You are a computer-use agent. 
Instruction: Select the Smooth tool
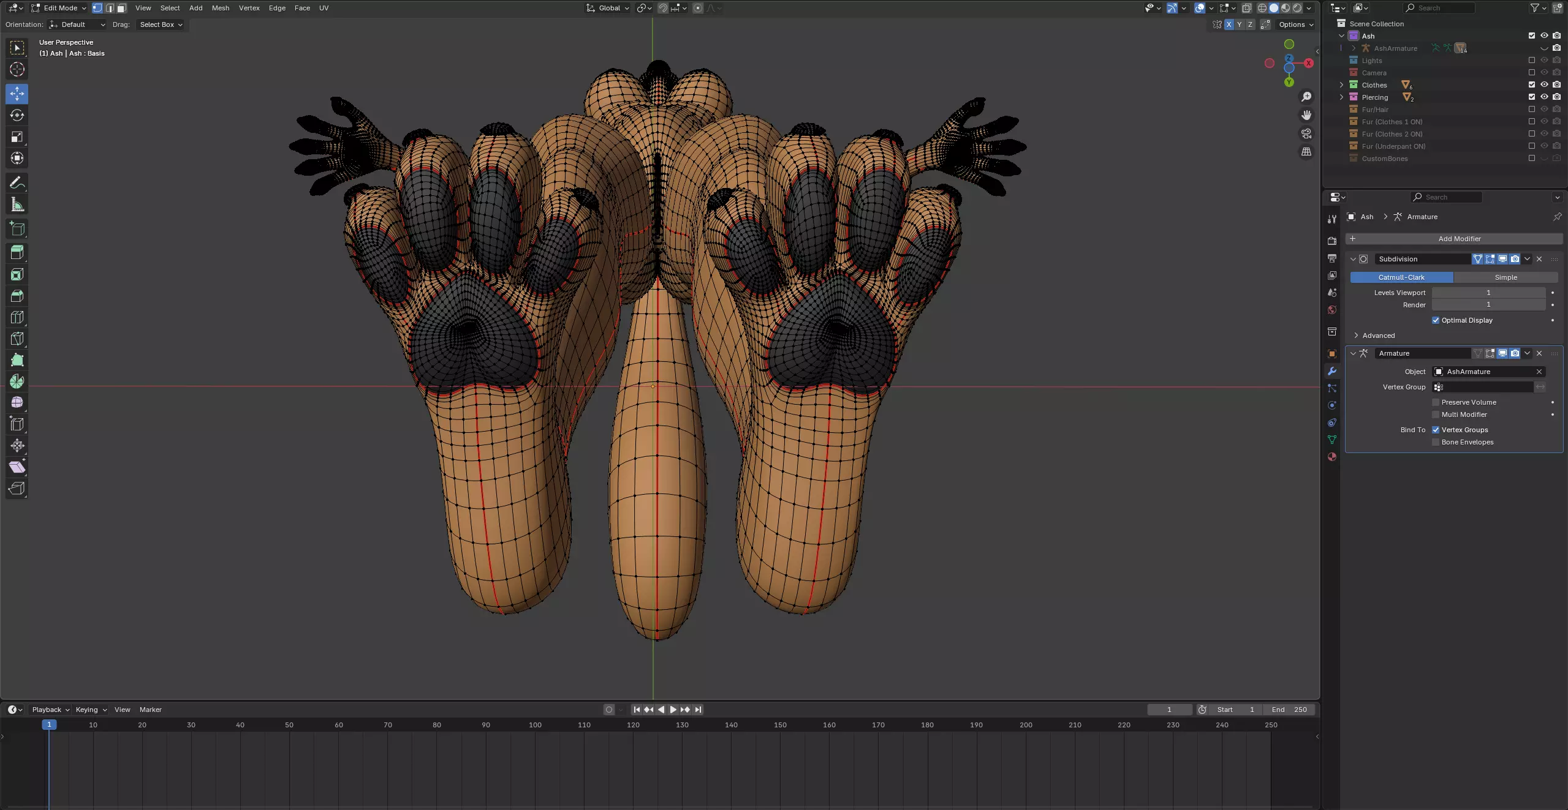[x=17, y=402]
